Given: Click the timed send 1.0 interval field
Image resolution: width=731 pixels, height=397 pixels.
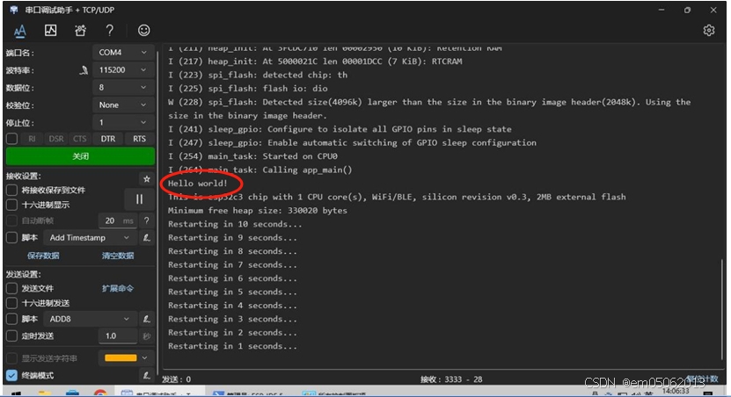Looking at the screenshot, I should (x=118, y=336).
